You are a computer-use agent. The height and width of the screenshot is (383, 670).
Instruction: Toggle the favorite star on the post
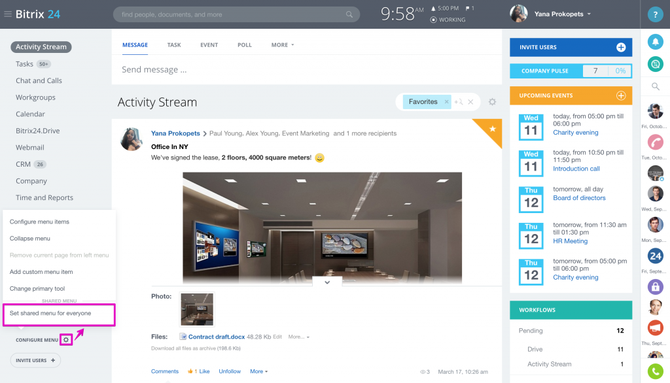(492, 129)
